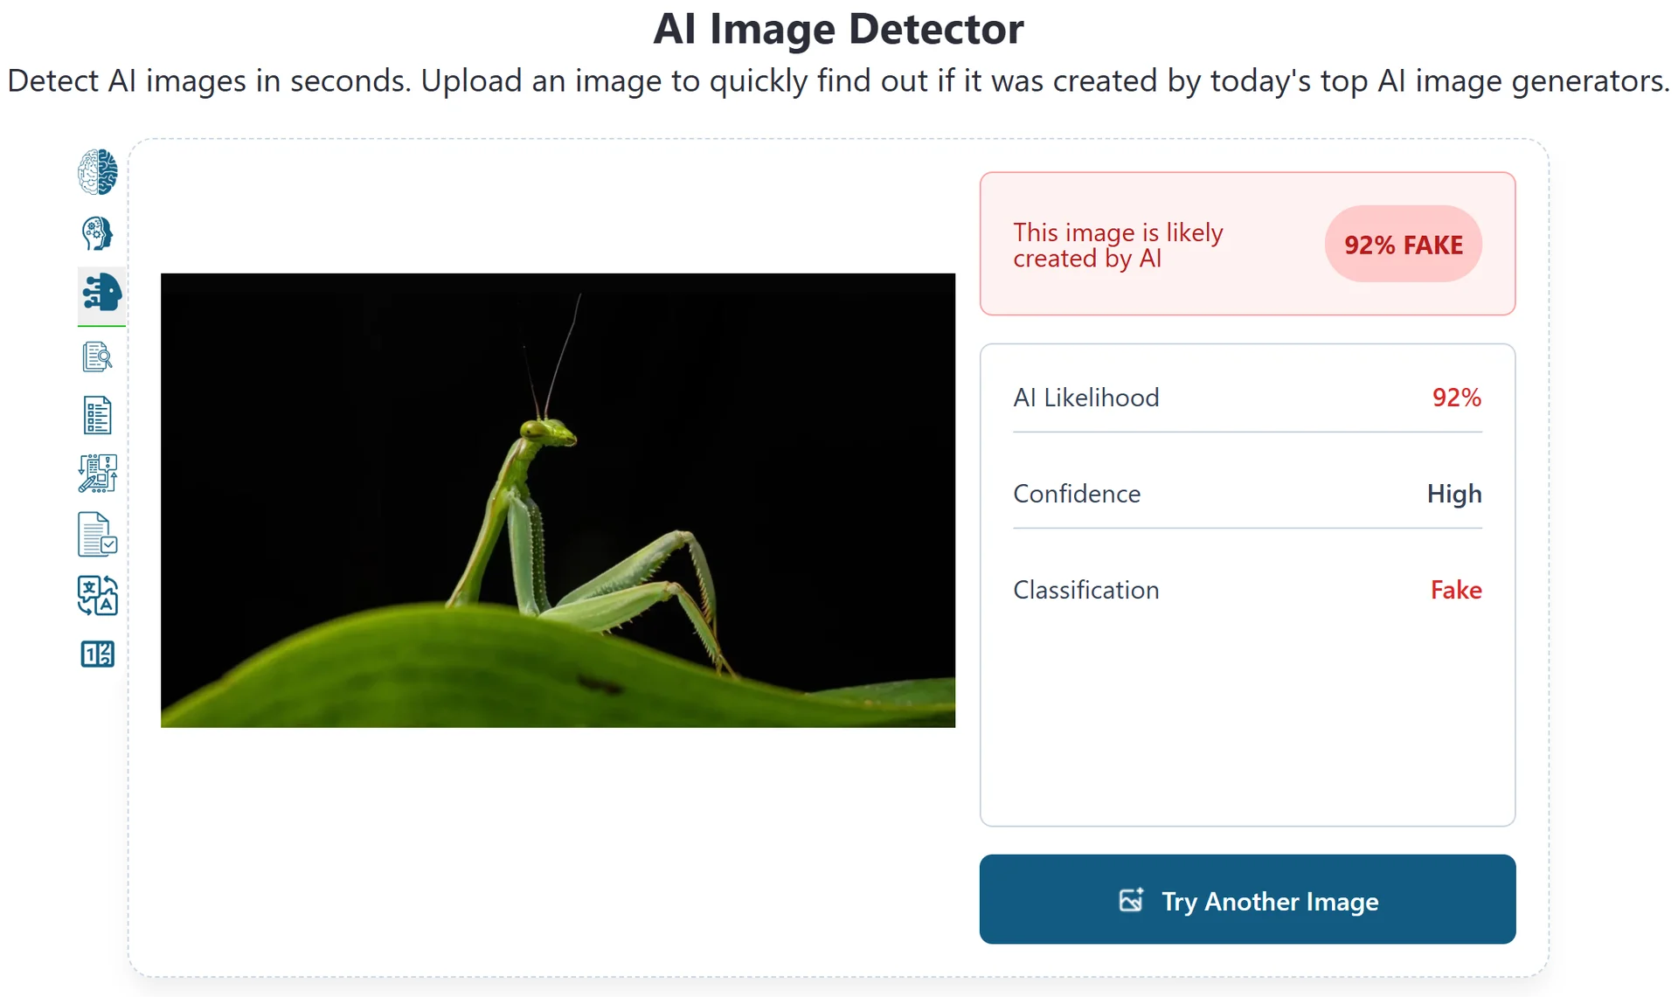Select the head with gears icon
The width and height of the screenshot is (1678, 997).
pyautogui.click(x=97, y=233)
